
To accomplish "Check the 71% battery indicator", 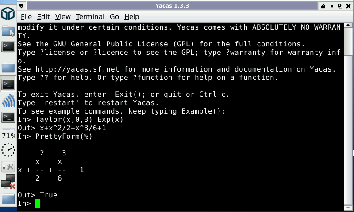I will (x=8, y=133).
